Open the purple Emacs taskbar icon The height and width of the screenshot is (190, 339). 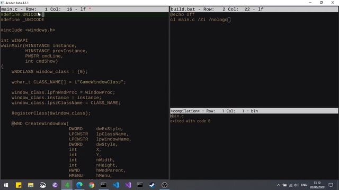pyautogui.click(x=55, y=185)
